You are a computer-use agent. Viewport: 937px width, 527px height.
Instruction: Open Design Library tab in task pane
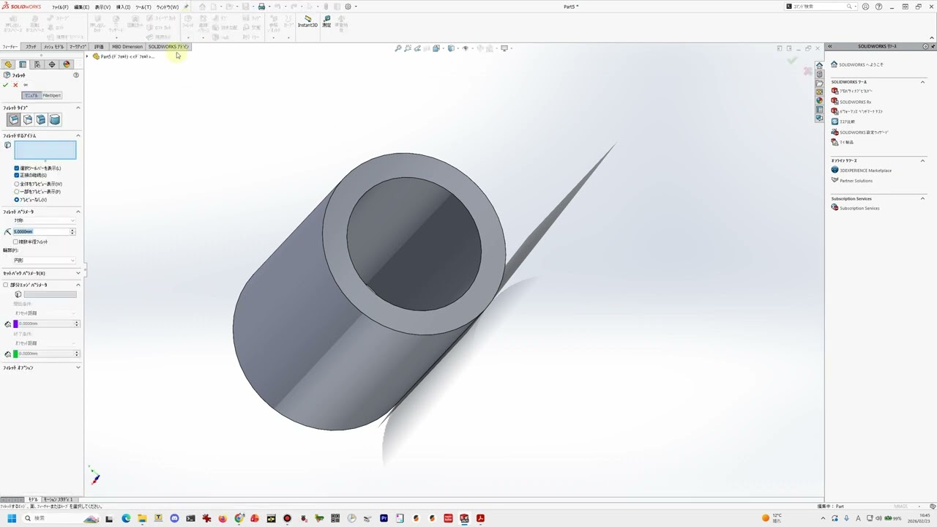pyautogui.click(x=819, y=74)
